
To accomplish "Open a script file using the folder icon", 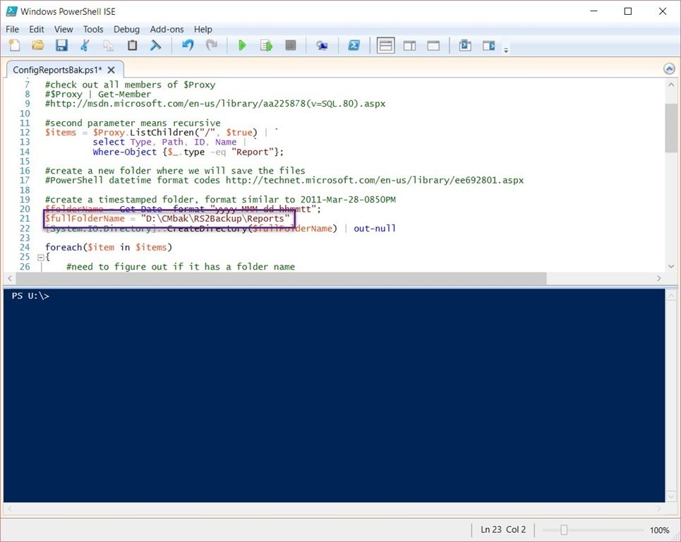I will pyautogui.click(x=38, y=45).
